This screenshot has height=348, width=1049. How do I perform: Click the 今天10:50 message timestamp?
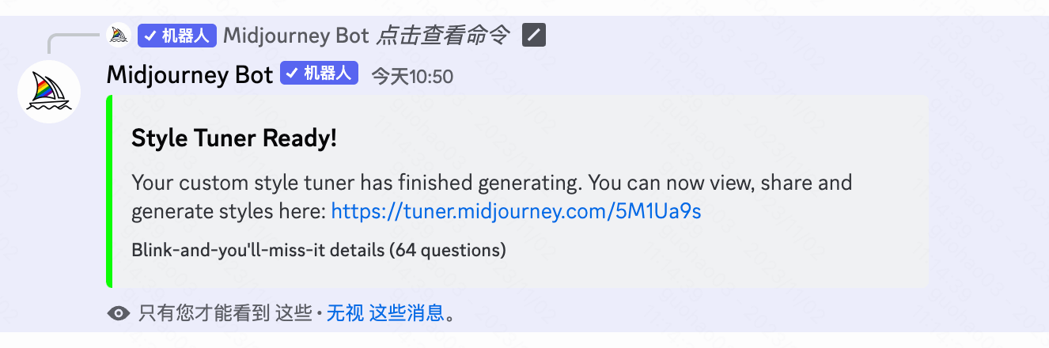click(412, 77)
